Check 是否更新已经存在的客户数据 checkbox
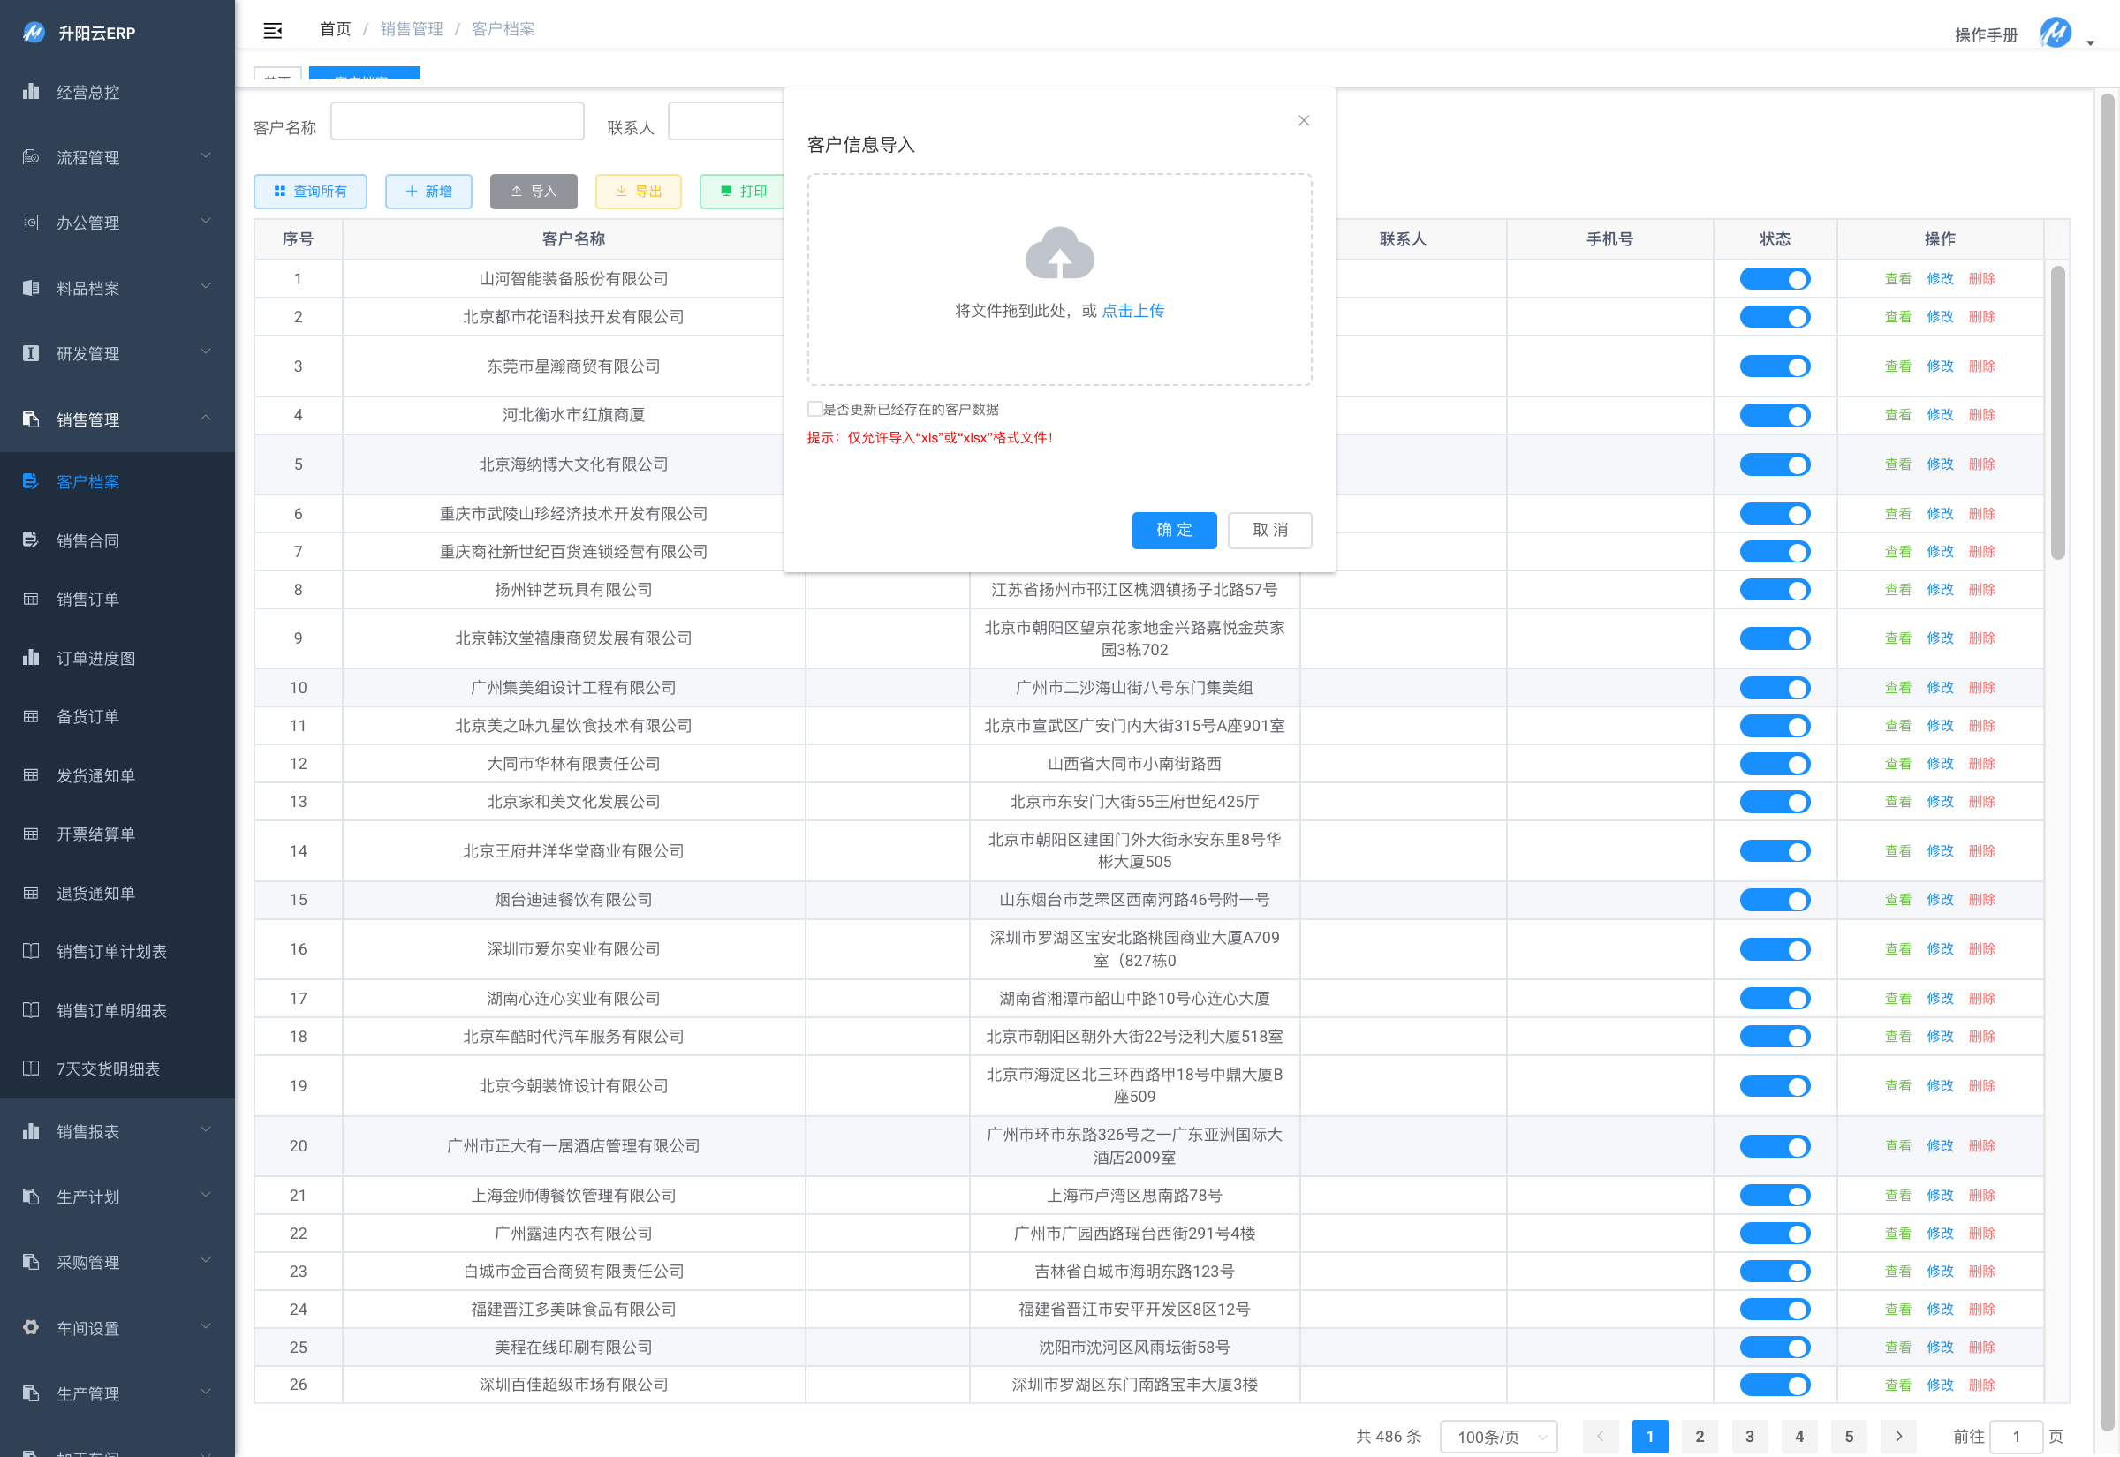Screen dimensions: 2120x1457 814,409
